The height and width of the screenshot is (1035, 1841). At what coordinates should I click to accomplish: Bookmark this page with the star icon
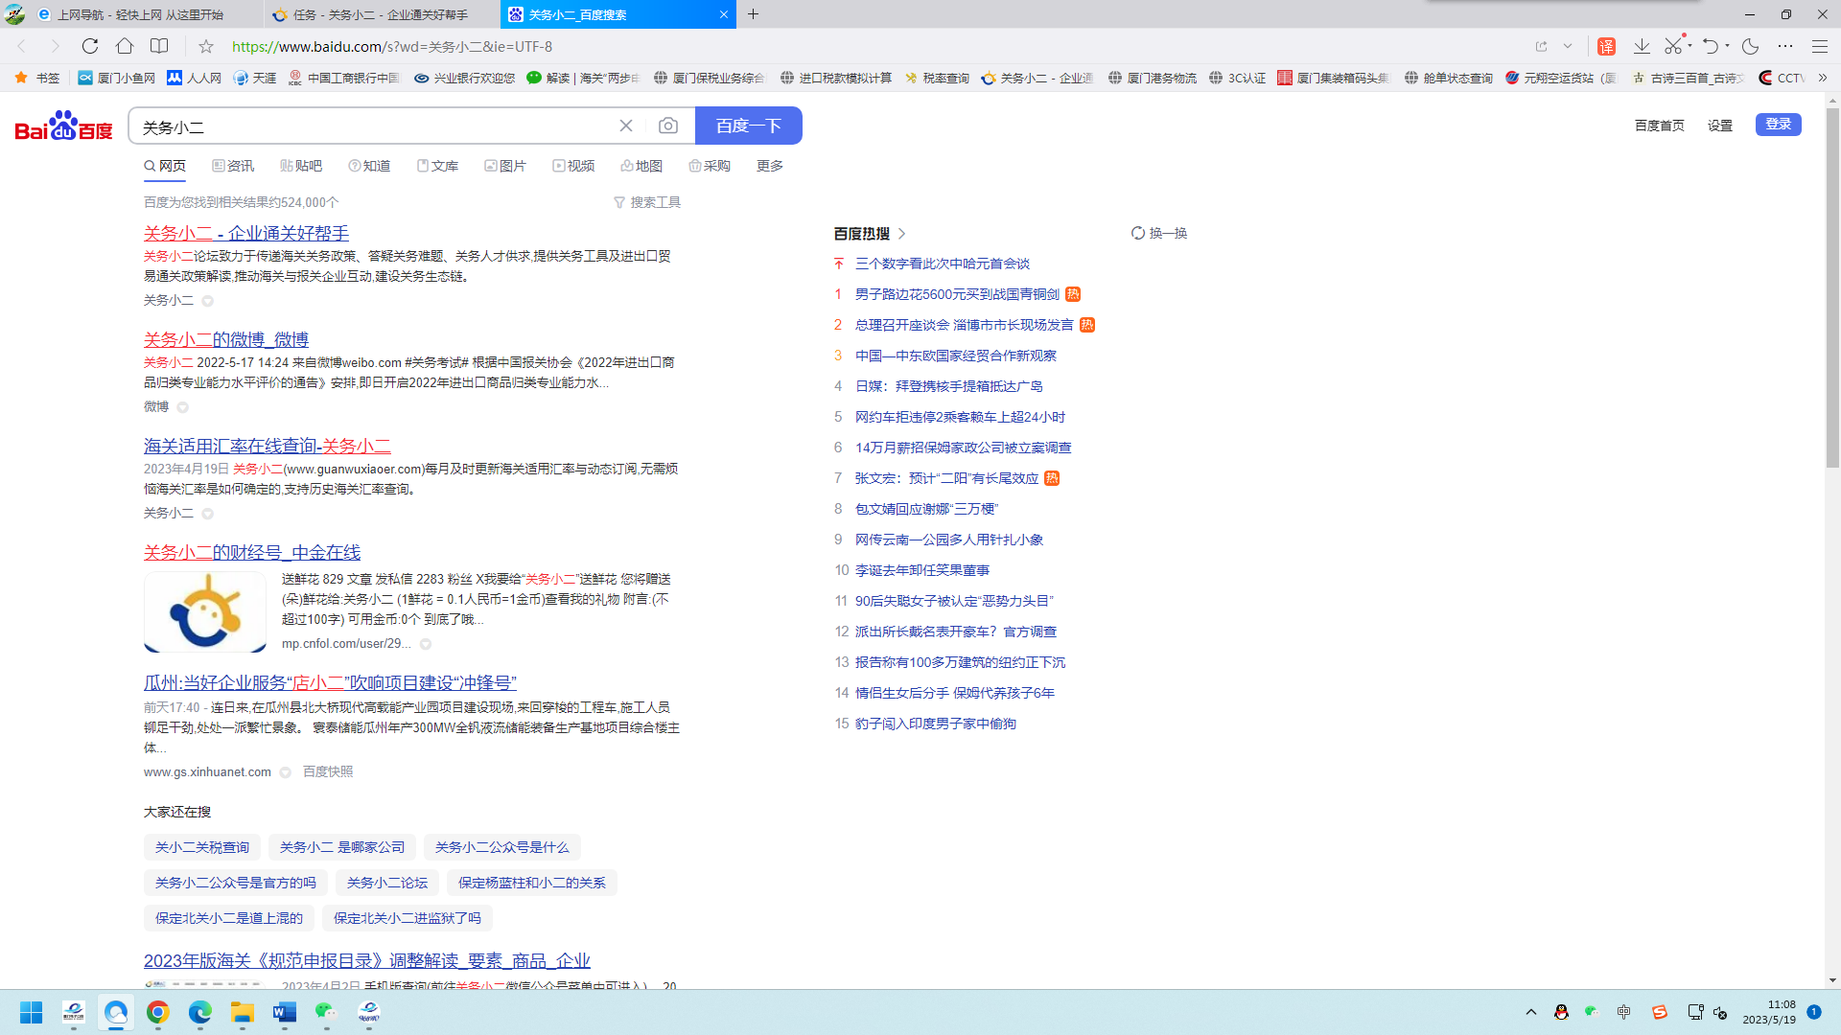tap(205, 46)
